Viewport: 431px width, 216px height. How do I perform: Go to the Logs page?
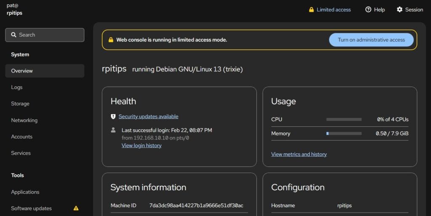click(17, 87)
